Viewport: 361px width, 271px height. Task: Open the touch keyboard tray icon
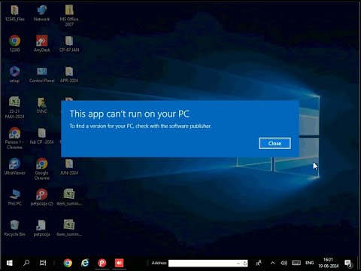[296, 263]
